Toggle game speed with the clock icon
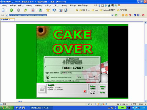The height and width of the screenshot is (110, 147). coord(91,92)
